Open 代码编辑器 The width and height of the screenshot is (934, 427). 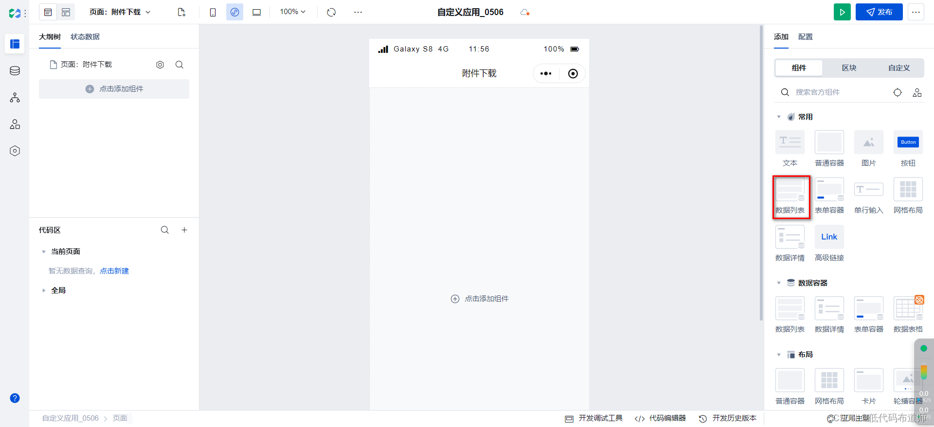(660, 418)
